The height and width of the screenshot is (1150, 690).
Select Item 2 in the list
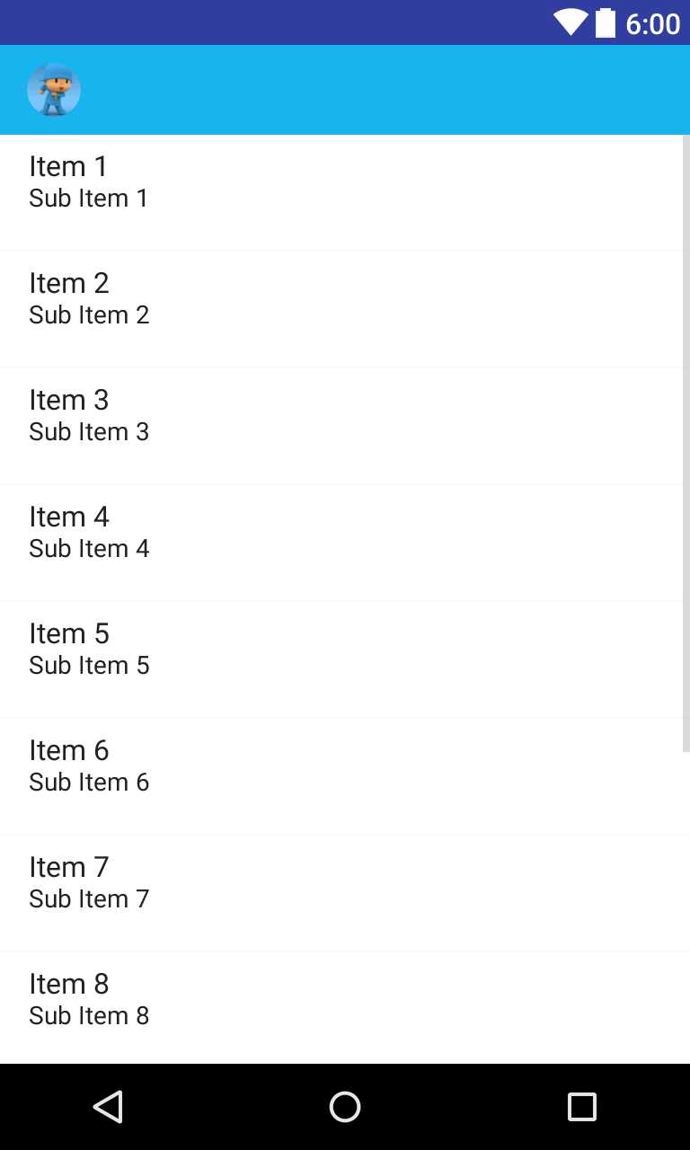tap(341, 309)
